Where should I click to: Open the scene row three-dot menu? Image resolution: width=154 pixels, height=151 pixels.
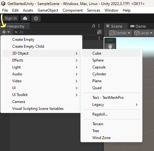pyautogui.click(x=99, y=38)
